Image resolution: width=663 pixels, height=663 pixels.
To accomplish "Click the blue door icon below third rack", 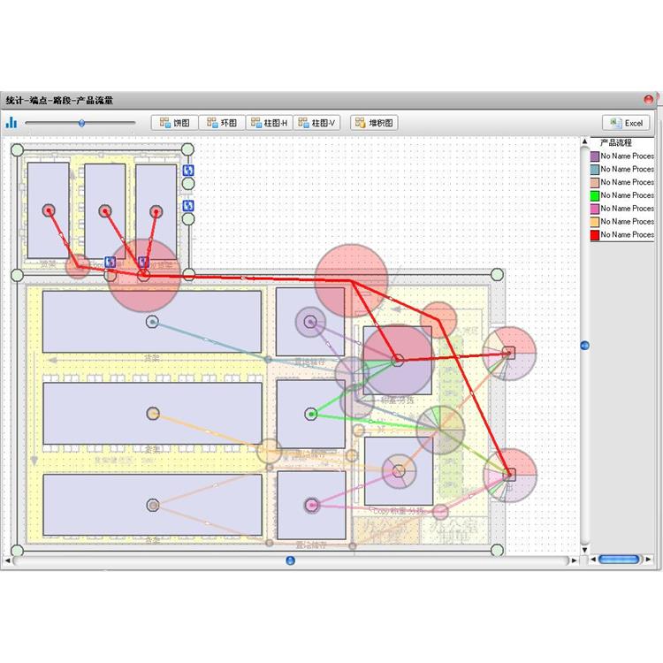I will pyautogui.click(x=143, y=263).
